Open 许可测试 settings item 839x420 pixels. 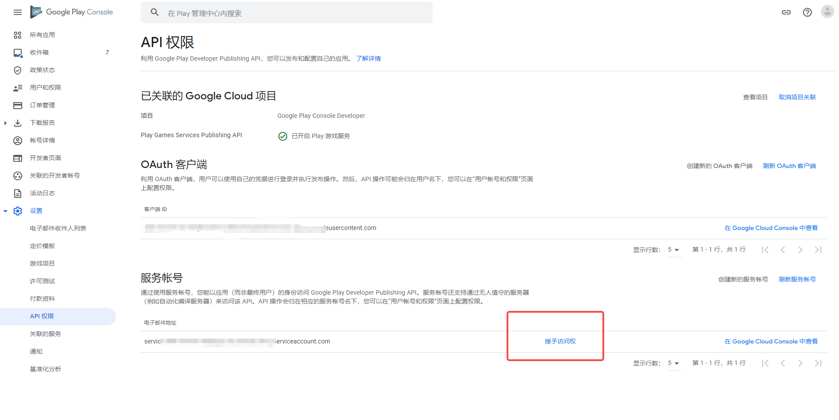coord(42,281)
